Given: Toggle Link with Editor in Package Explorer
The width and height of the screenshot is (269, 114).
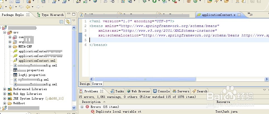Looking at the screenshot, I should 68,22.
